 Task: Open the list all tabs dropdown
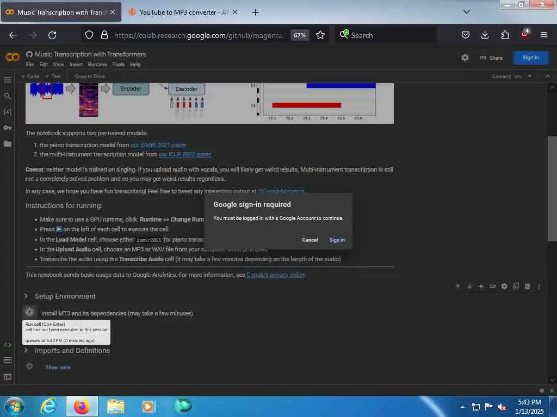click(x=467, y=12)
